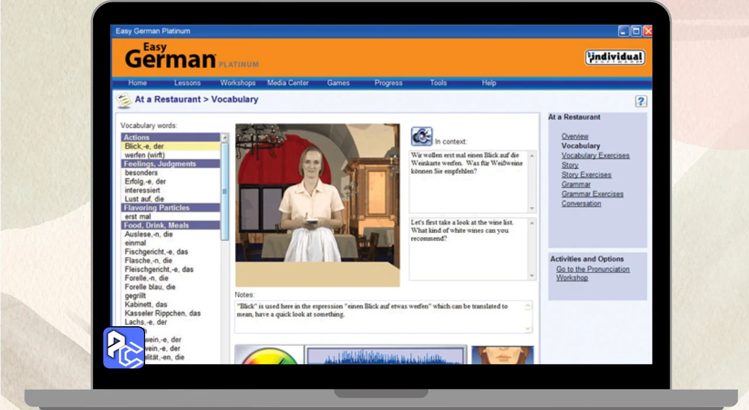749x410 pixels.
Task: Click the 'Actions' category header
Action: (x=171, y=138)
